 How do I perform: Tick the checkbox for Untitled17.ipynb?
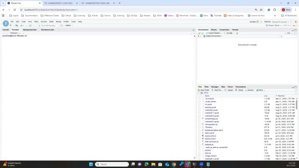point(199,113)
